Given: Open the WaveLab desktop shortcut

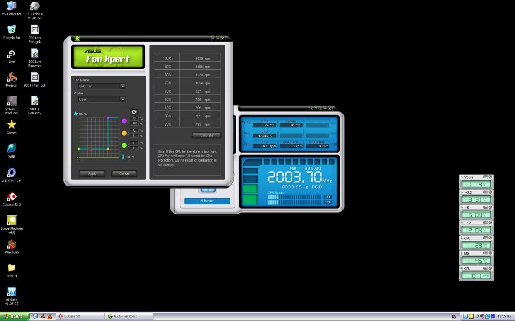Looking at the screenshot, I should tap(11, 246).
